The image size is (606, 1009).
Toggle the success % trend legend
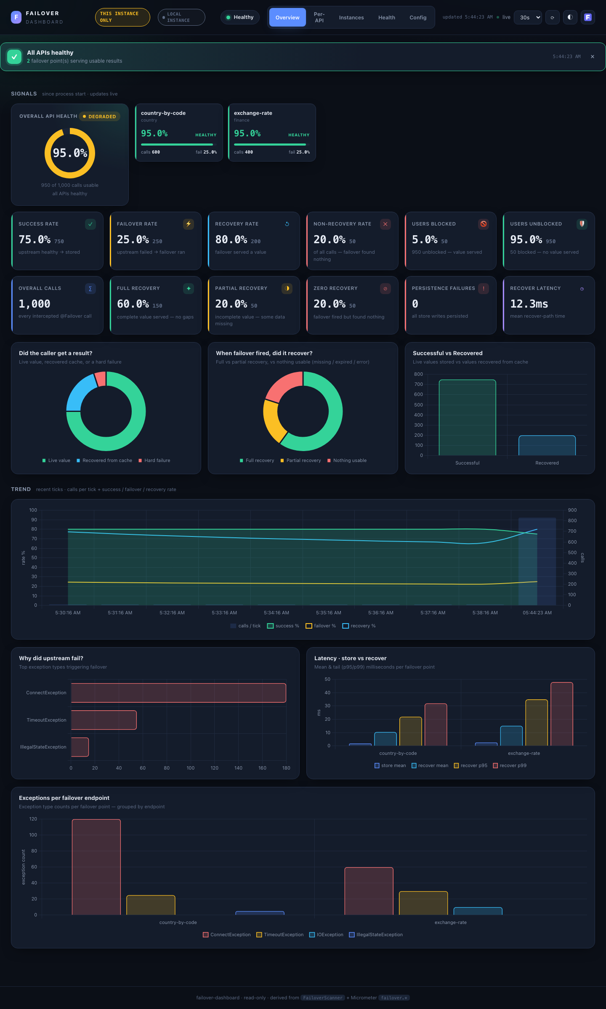[x=283, y=626]
